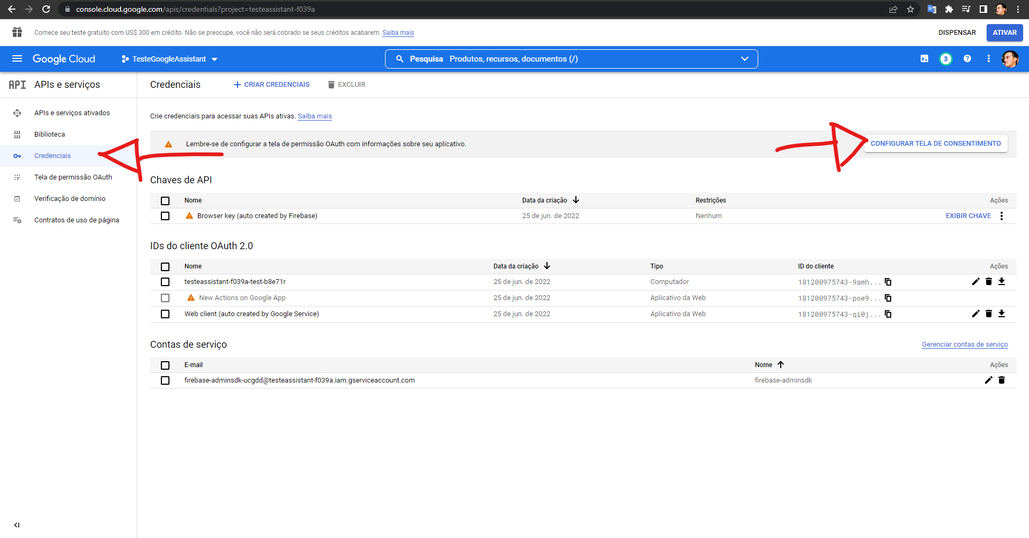Activate Cloud Shell from the top bar

pyautogui.click(x=924, y=59)
